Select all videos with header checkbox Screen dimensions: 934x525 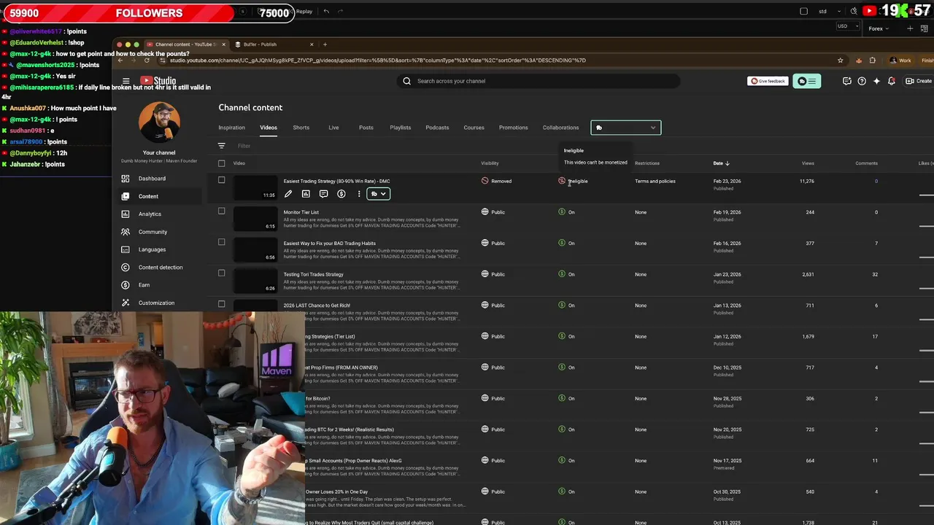[x=222, y=163]
